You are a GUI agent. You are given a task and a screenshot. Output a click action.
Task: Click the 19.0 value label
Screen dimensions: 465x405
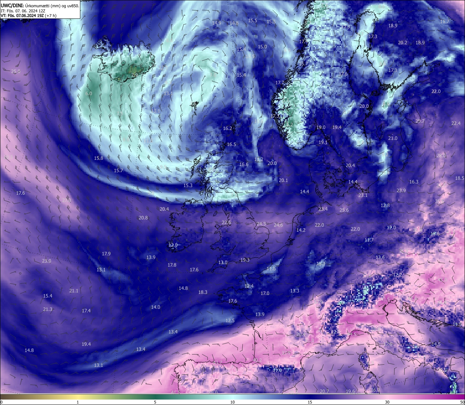pyautogui.click(x=321, y=127)
